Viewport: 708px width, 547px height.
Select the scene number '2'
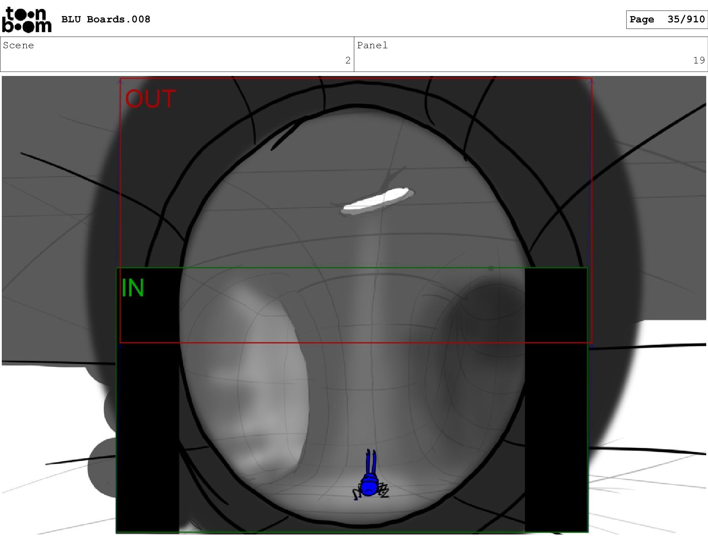[348, 60]
